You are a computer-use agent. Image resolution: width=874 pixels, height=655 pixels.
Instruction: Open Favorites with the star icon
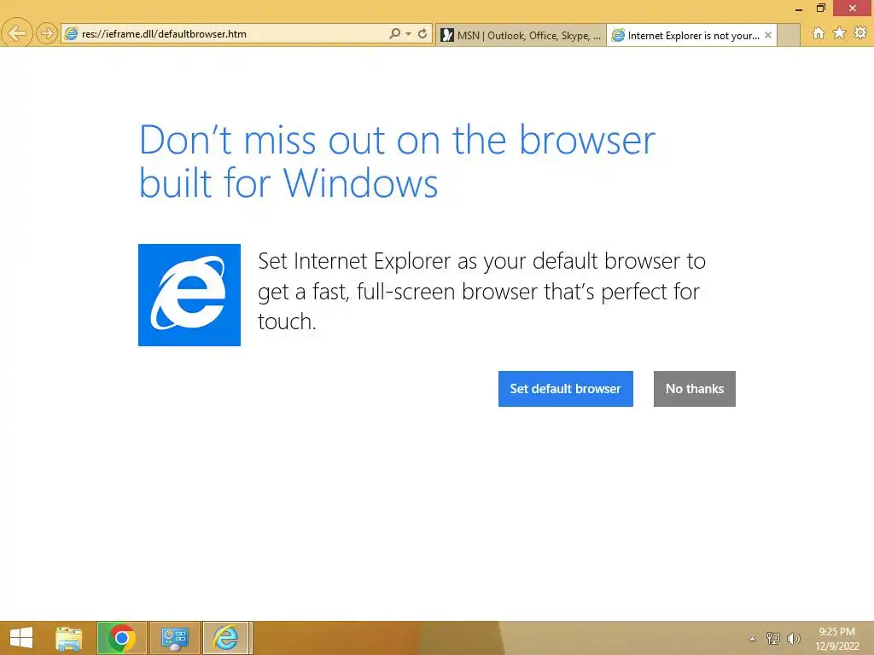pyautogui.click(x=839, y=33)
